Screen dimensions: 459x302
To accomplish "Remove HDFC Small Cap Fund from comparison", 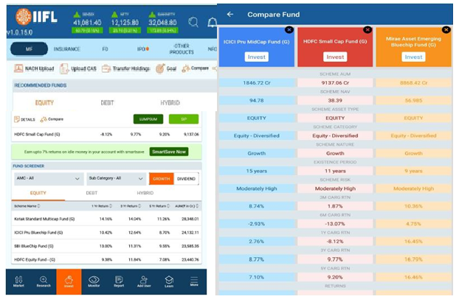I will tap(367, 29).
